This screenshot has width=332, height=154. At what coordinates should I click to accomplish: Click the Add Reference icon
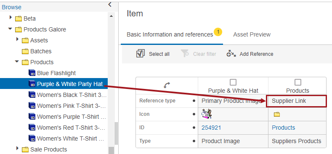(231, 54)
